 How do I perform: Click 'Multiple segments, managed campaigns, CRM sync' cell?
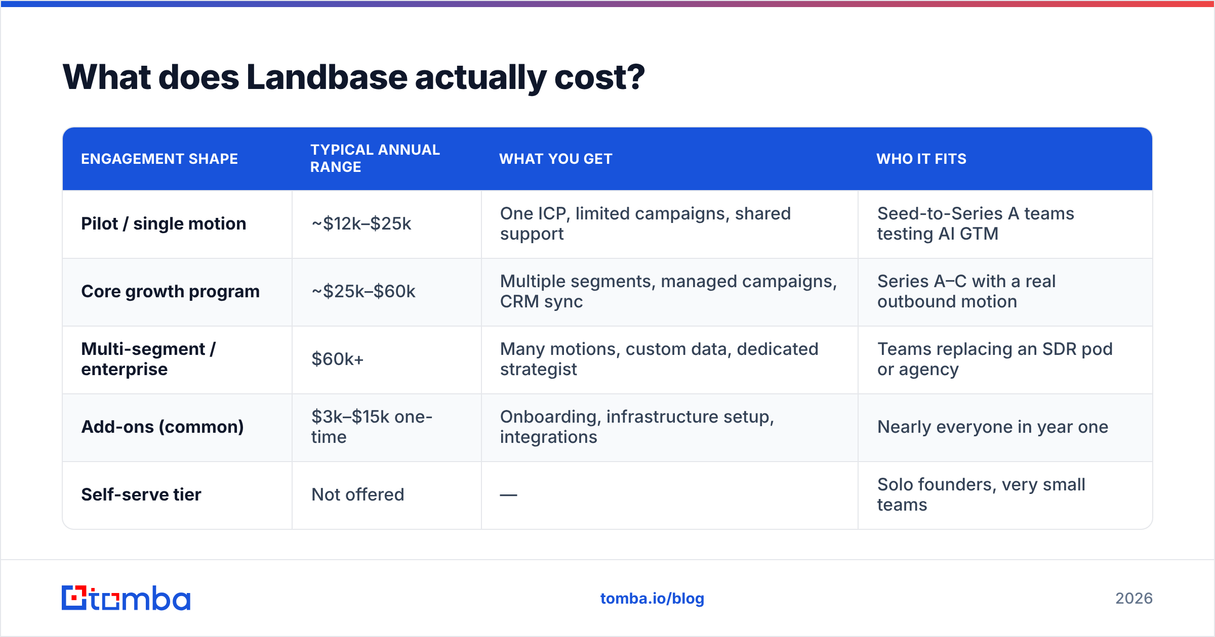pos(669,291)
